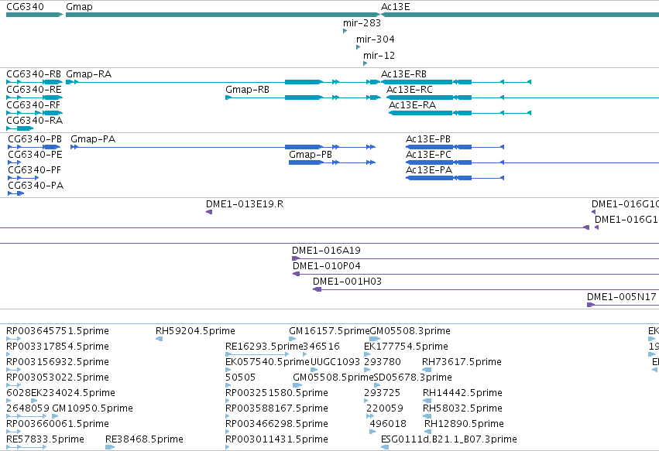Click the mir-12 arrow glyph

click(x=365, y=63)
